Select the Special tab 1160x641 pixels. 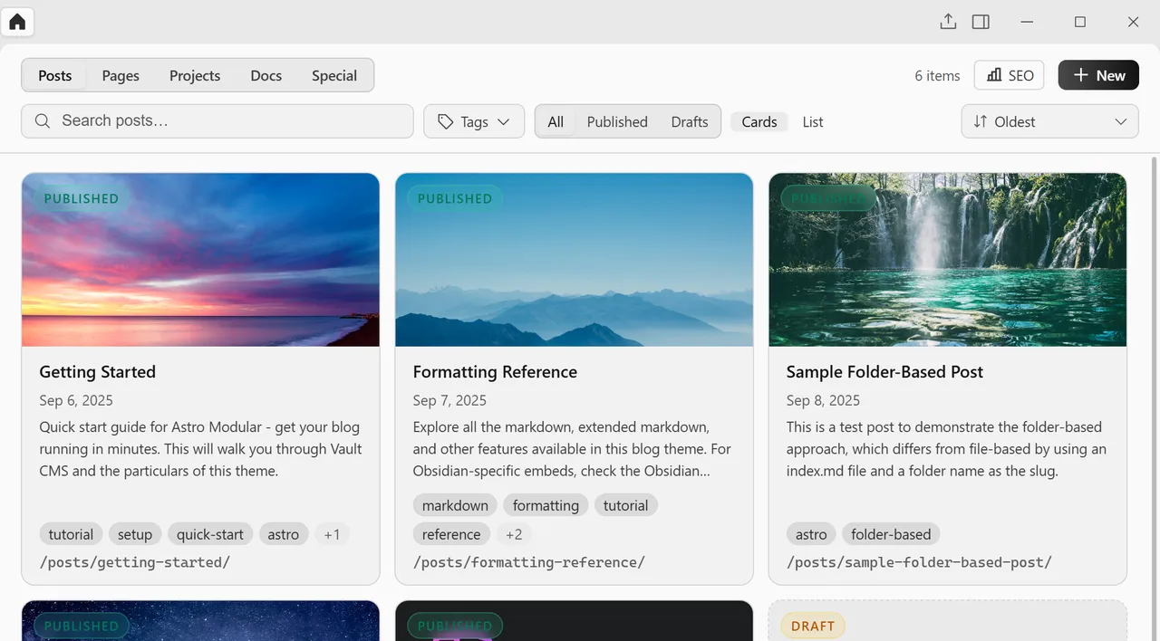tap(334, 75)
